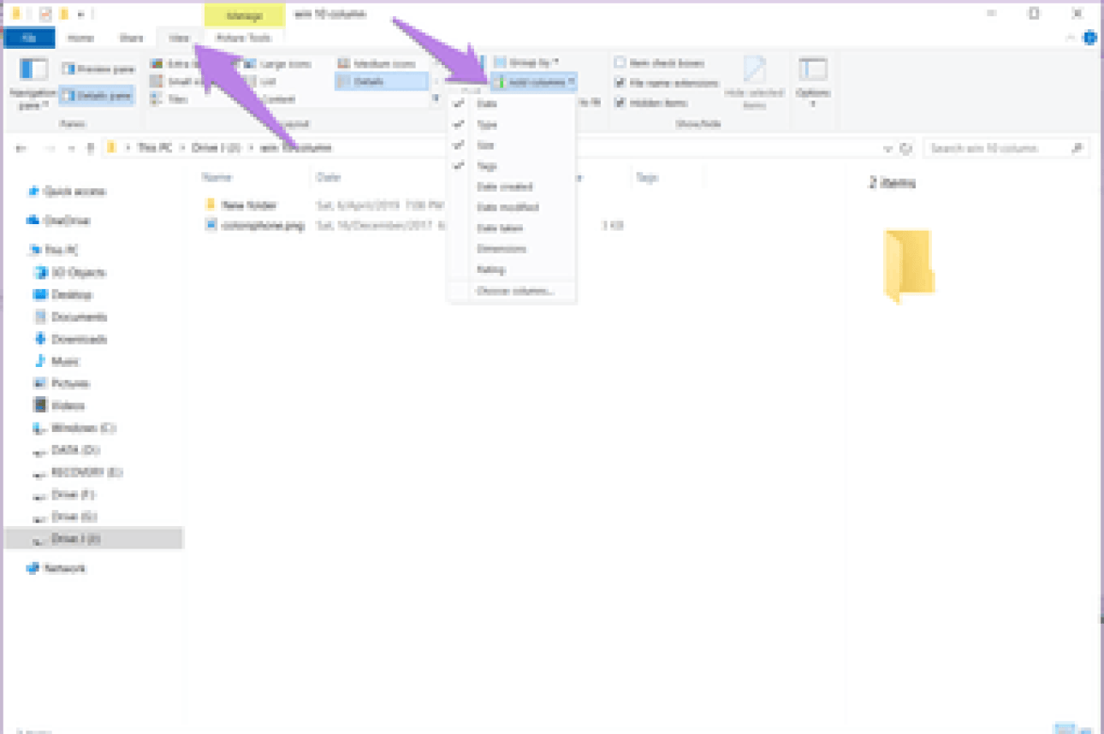Enable Item check boxes checkbox
The height and width of the screenshot is (734, 1104).
click(x=620, y=63)
